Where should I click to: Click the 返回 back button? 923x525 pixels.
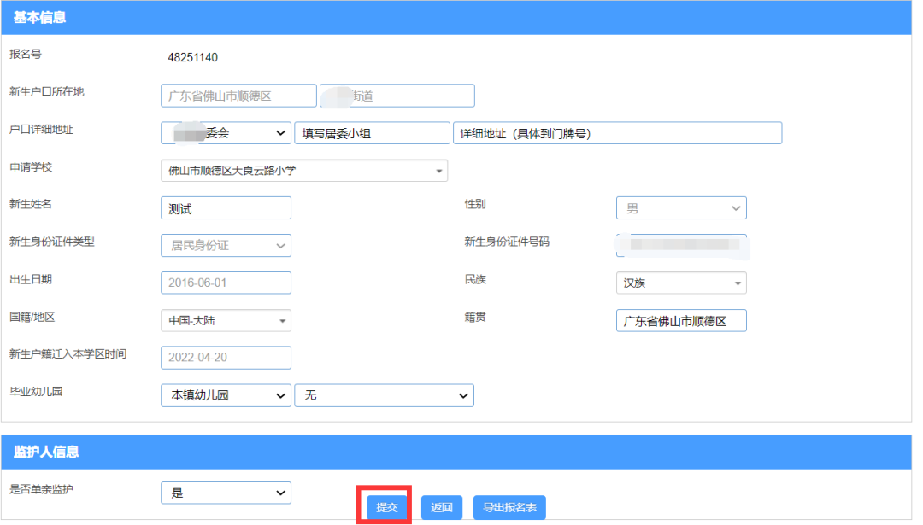coord(441,507)
